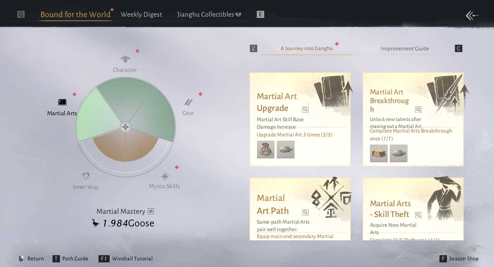
Task: Click the 1000 fish reward in Martial Art Breakthrough
Action: coord(399,153)
